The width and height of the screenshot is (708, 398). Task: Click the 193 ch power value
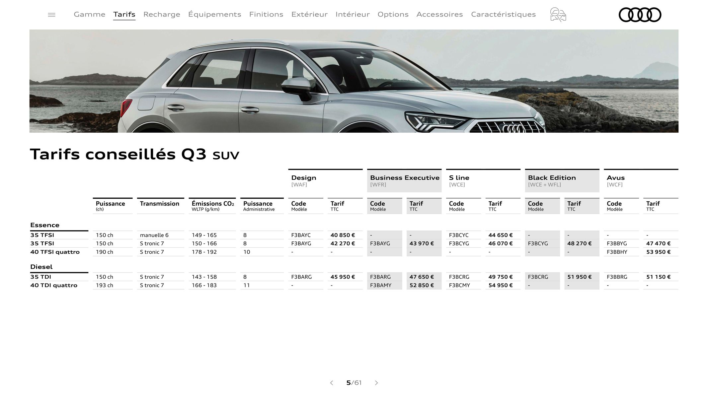pos(105,285)
